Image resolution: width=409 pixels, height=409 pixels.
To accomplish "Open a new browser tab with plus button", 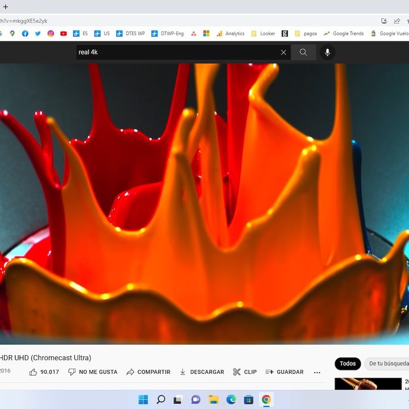I will pos(6,7).
